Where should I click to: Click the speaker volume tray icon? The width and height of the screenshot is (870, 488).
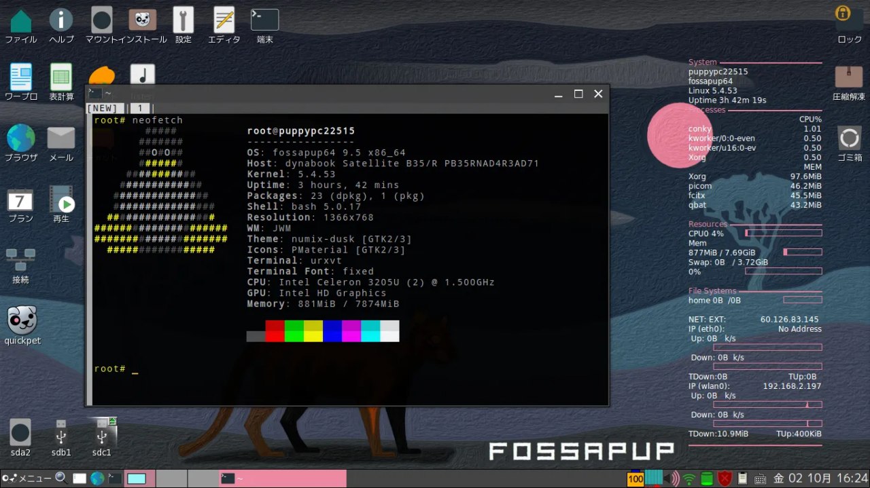pyautogui.click(x=673, y=478)
